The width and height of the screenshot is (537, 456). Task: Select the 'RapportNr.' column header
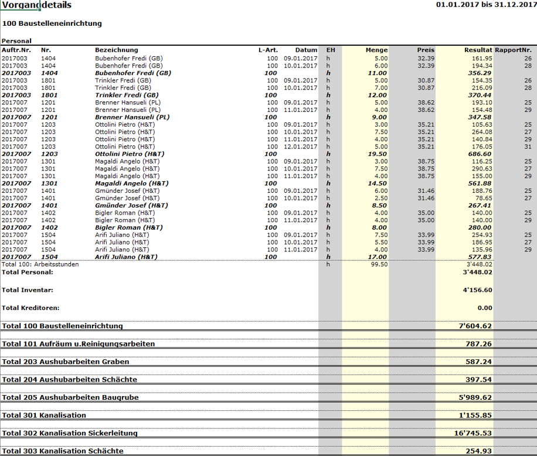coord(514,50)
